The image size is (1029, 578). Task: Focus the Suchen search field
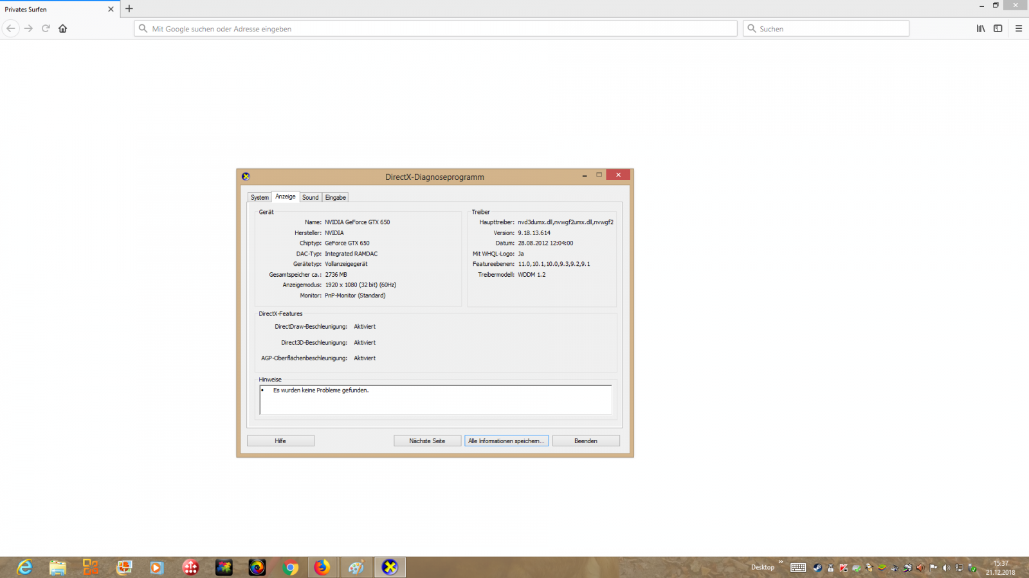point(830,29)
